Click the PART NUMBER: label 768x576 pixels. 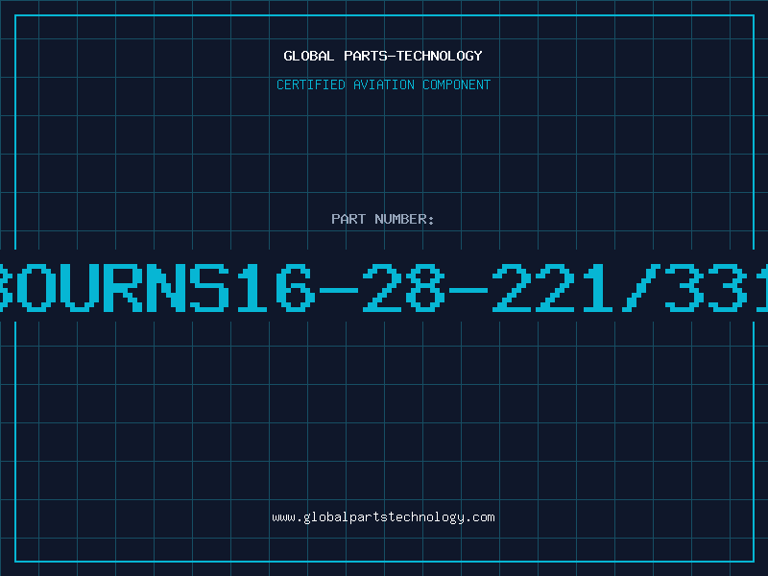click(x=382, y=219)
